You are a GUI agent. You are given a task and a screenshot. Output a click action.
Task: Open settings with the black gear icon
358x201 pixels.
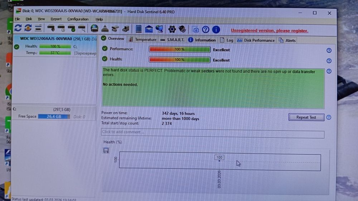click(x=172, y=29)
